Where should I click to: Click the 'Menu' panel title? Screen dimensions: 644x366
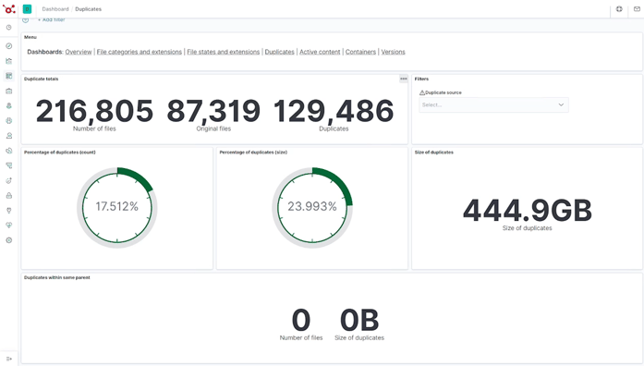(x=30, y=37)
